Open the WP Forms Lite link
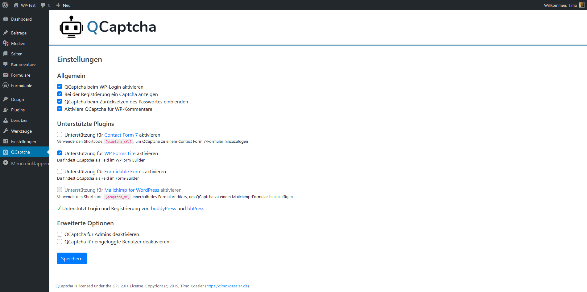The image size is (587, 292). pos(120,153)
